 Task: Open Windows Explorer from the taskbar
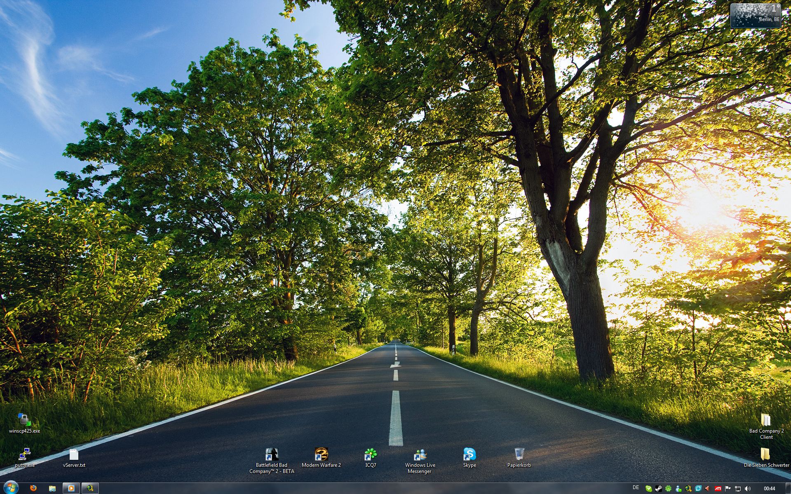[52, 488]
